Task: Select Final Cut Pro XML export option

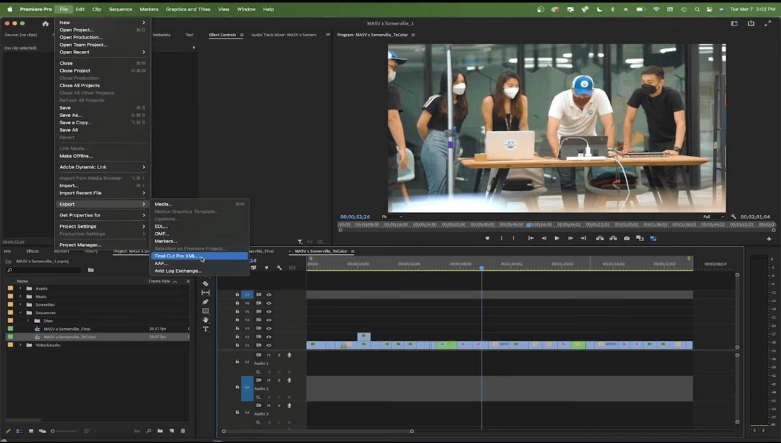Action: pos(176,255)
